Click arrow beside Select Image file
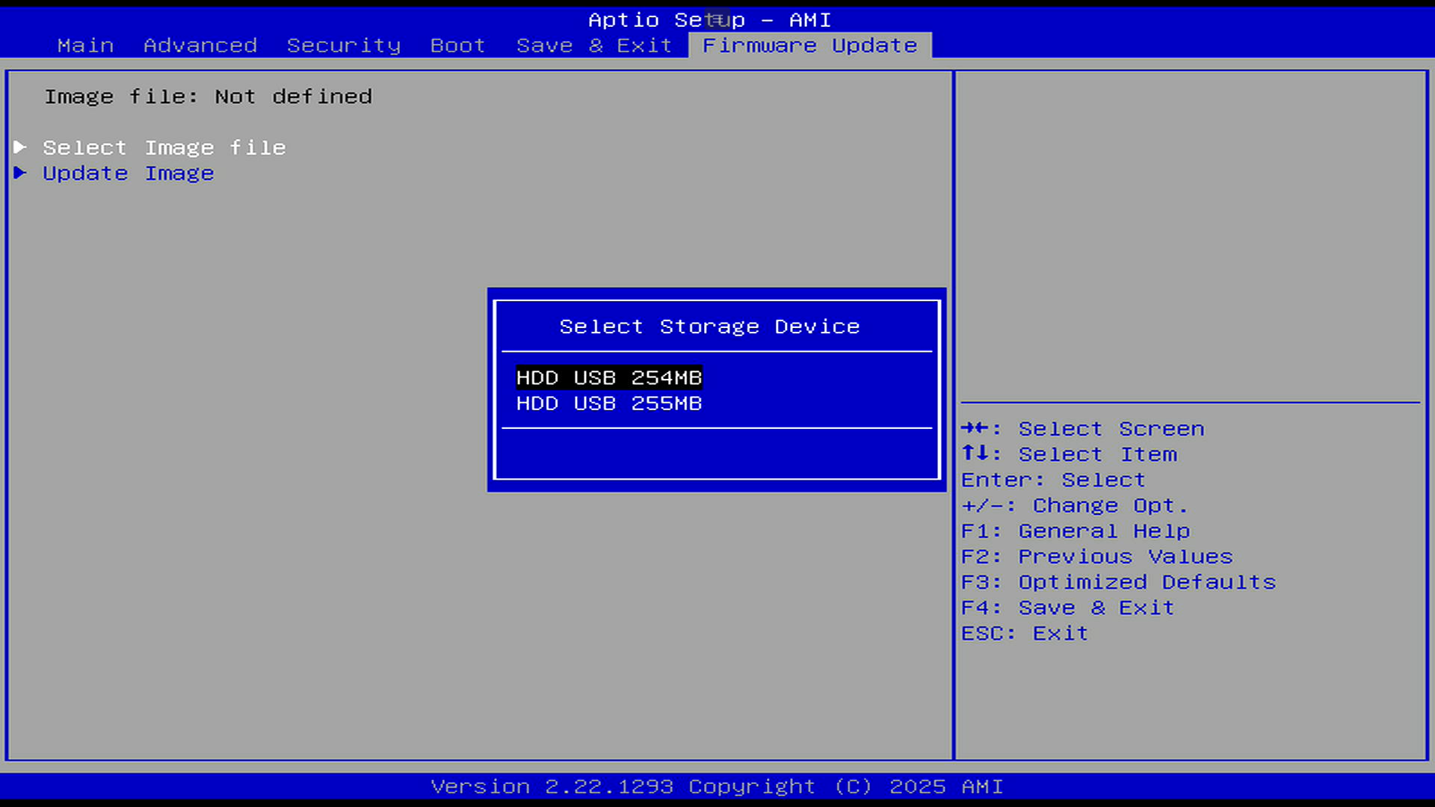Image resolution: width=1435 pixels, height=807 pixels. 20,147
